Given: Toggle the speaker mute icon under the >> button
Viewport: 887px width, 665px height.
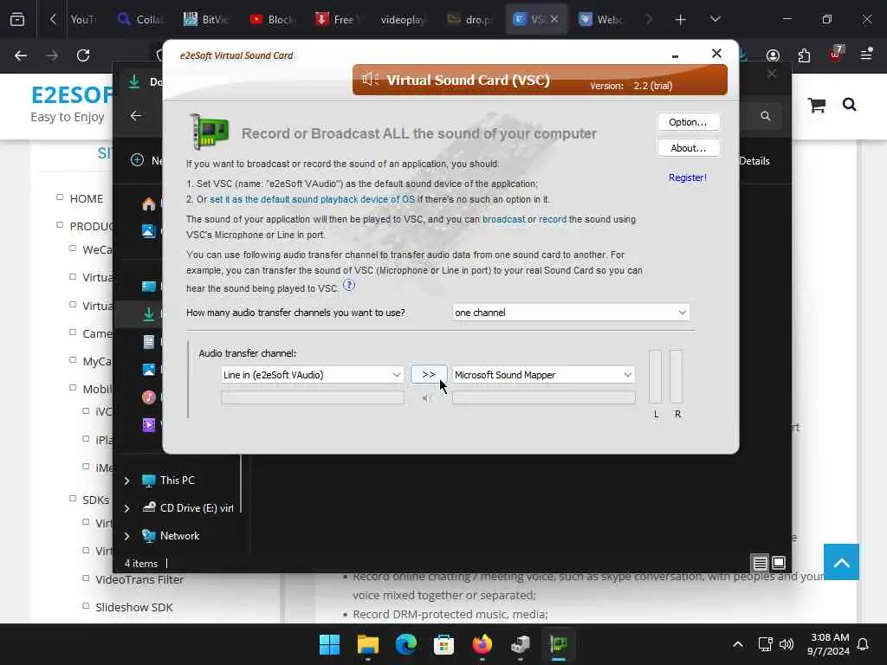Looking at the screenshot, I should 427,398.
